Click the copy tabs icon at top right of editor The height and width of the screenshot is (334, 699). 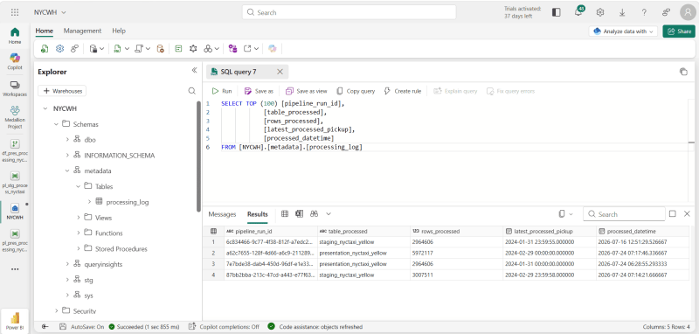pos(683,72)
